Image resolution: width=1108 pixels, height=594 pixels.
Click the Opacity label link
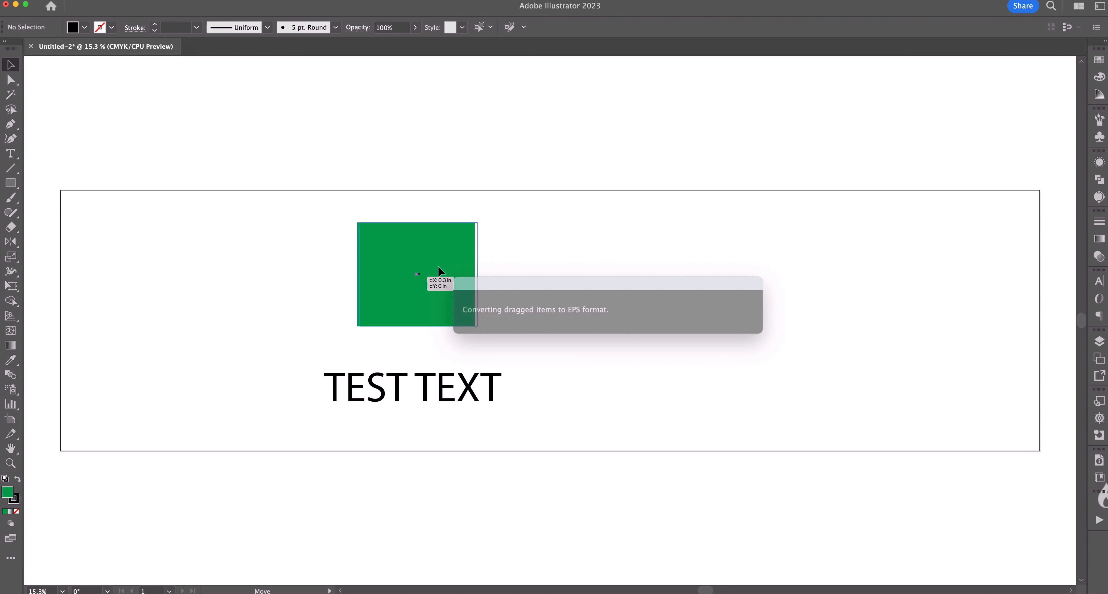(x=358, y=27)
